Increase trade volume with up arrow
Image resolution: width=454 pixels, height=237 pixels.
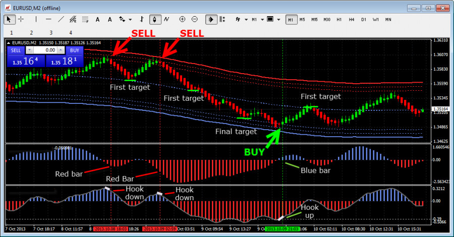[x=61, y=50]
